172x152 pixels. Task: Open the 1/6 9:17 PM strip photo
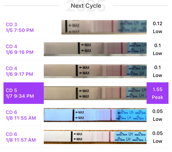pyautogui.click(x=95, y=71)
